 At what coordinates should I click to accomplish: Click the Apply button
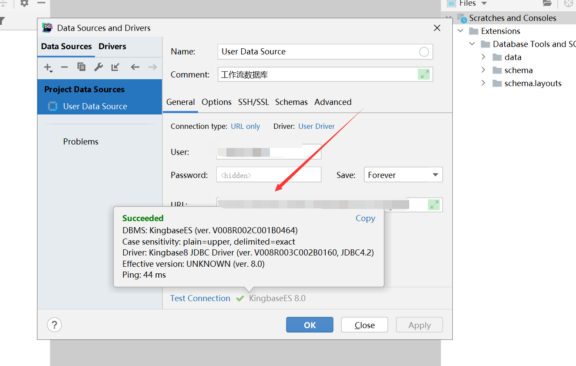419,325
